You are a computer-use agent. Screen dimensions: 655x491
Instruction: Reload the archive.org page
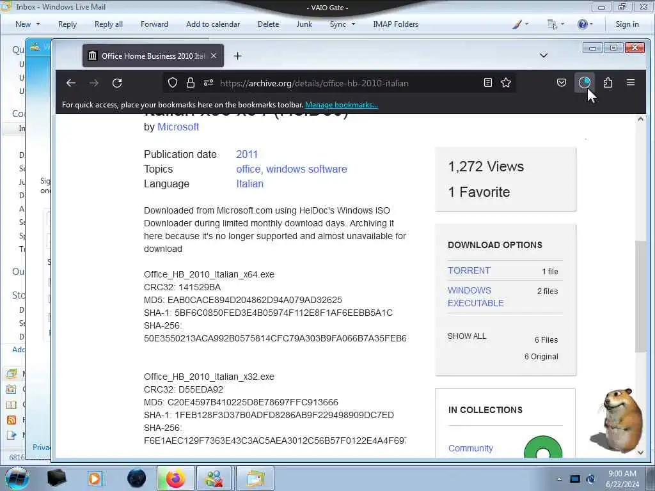coord(117,83)
